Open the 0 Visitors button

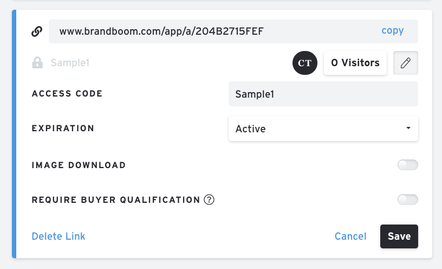point(355,63)
